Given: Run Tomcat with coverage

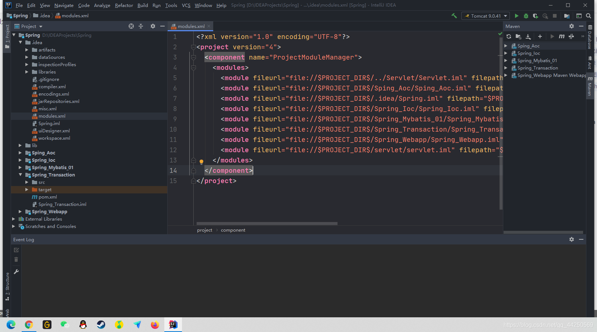Looking at the screenshot, I should (536, 16).
